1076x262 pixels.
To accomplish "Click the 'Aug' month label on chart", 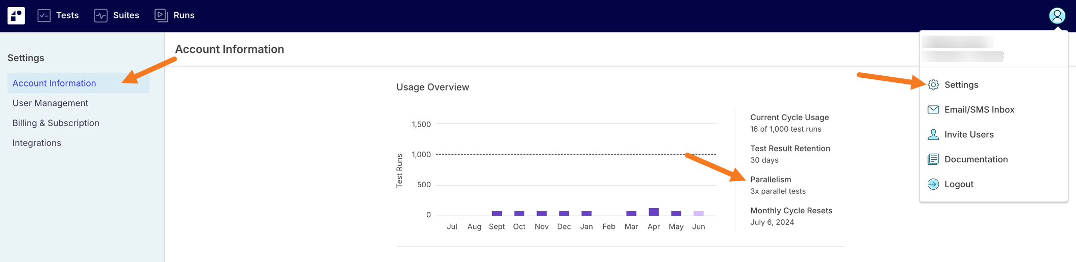I will (474, 227).
